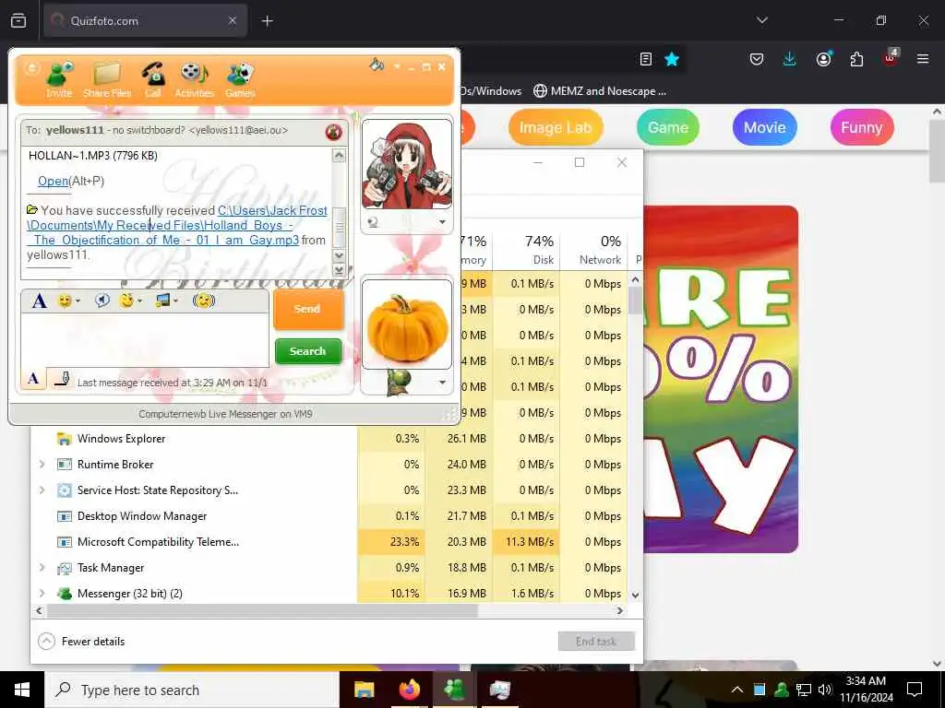The image size is (945, 708).
Task: Switch to the handwriting pen tab
Action: pyautogui.click(x=62, y=379)
